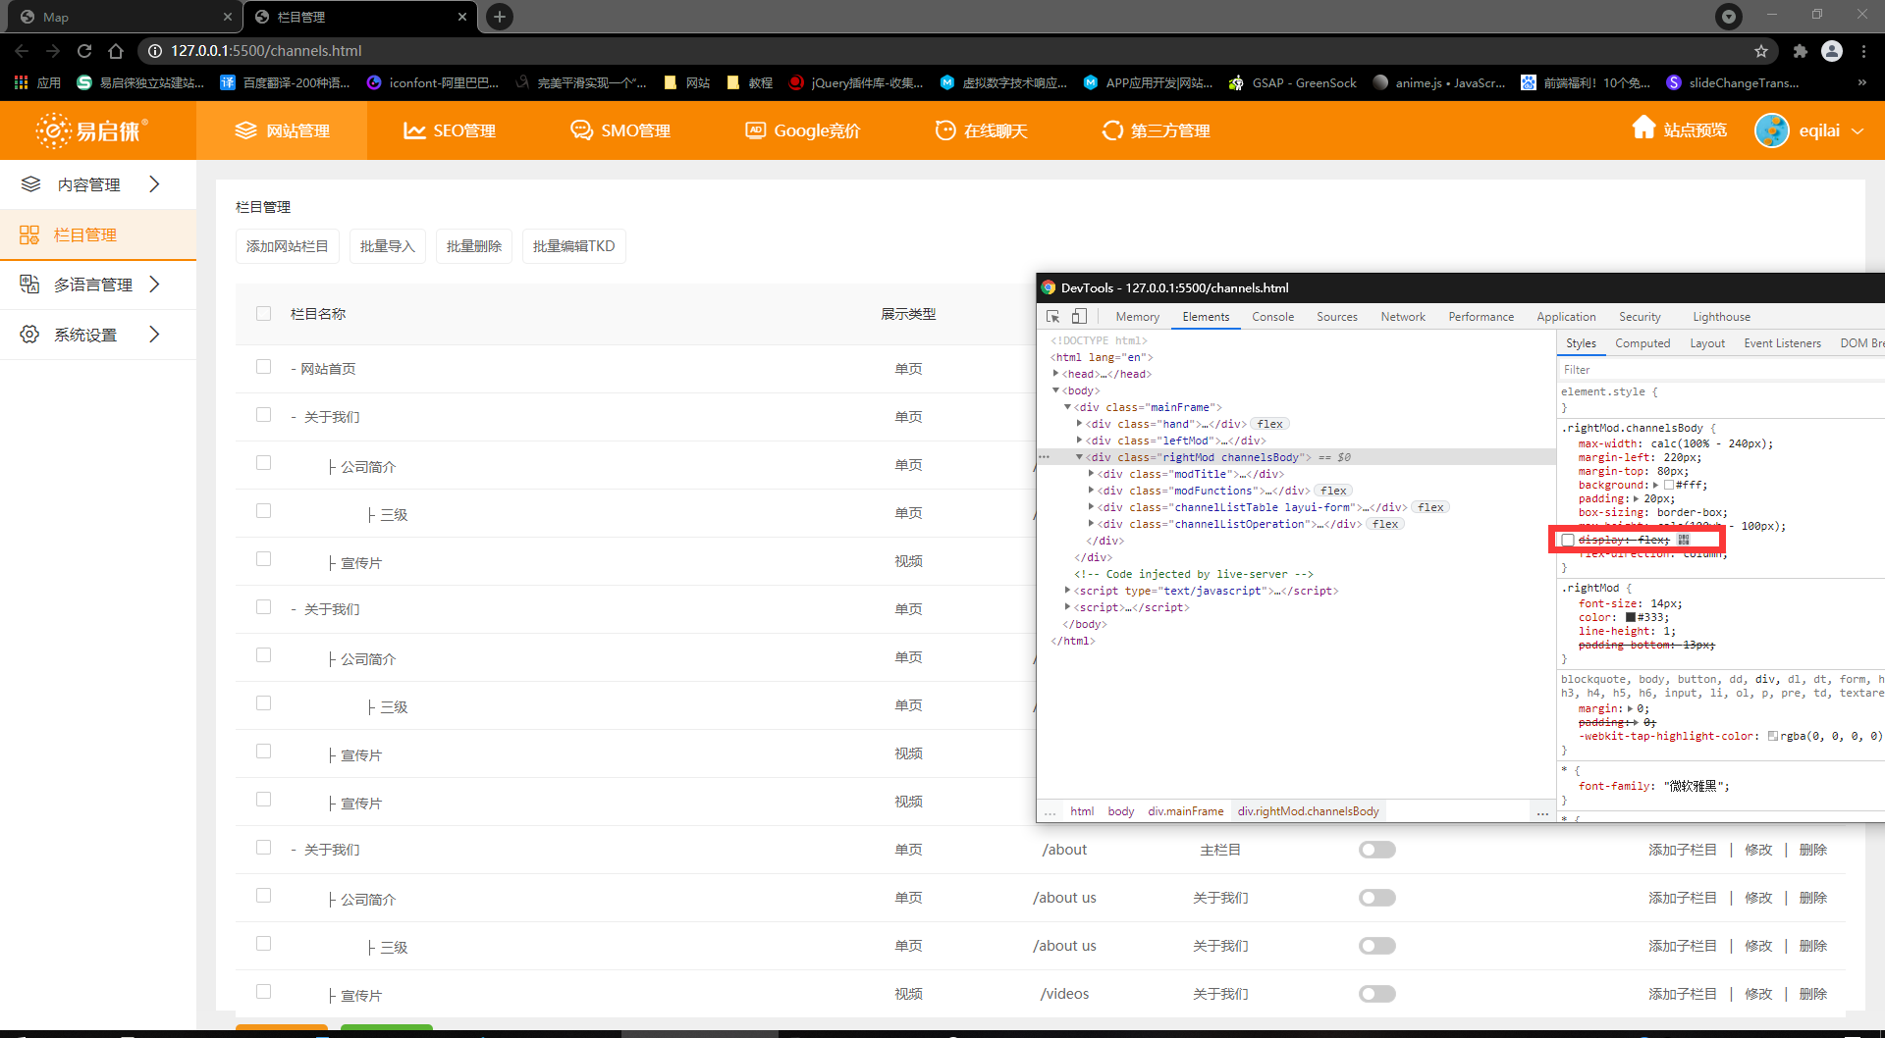The height and width of the screenshot is (1038, 1885).
Task: Click the 易启侠 logo
Action: 91,130
